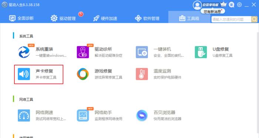
Task: Click the search magnifier button
Action: [255, 19]
